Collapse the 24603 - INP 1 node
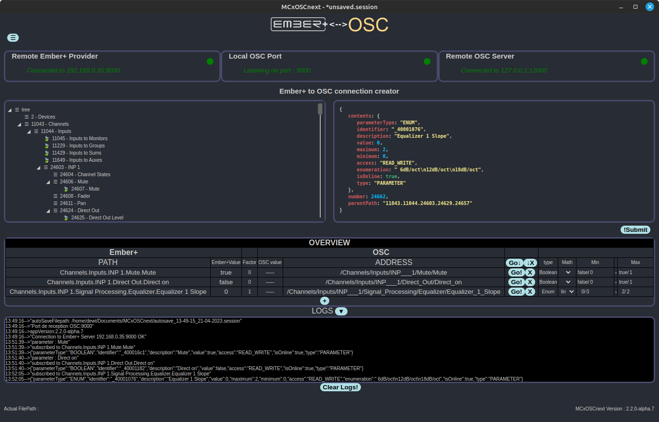The width and height of the screenshot is (659, 422). [x=38, y=168]
